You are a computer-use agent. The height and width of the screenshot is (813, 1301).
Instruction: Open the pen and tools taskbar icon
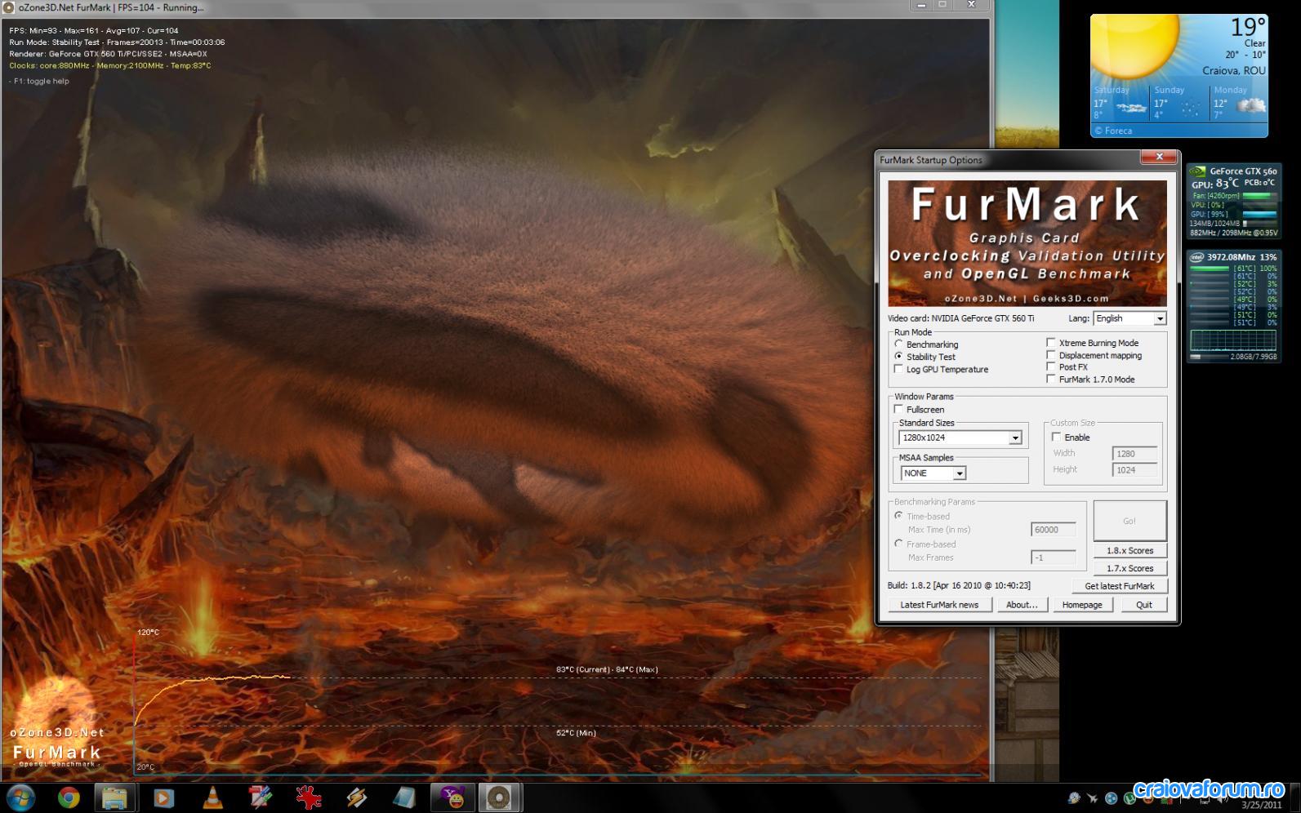pyautogui.click(x=260, y=797)
